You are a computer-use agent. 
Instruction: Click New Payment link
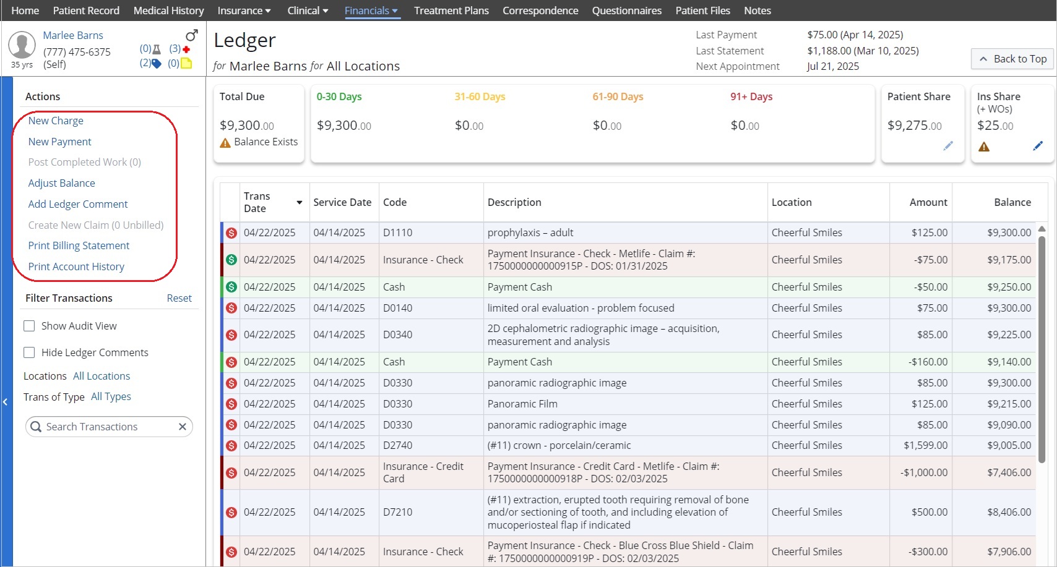59,142
